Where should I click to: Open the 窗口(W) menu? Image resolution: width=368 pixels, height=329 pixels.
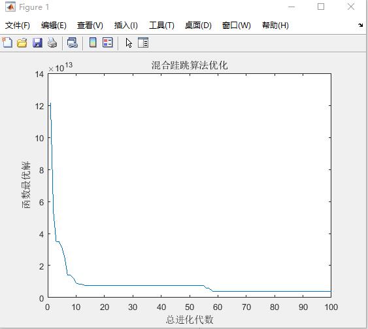pyautogui.click(x=237, y=26)
